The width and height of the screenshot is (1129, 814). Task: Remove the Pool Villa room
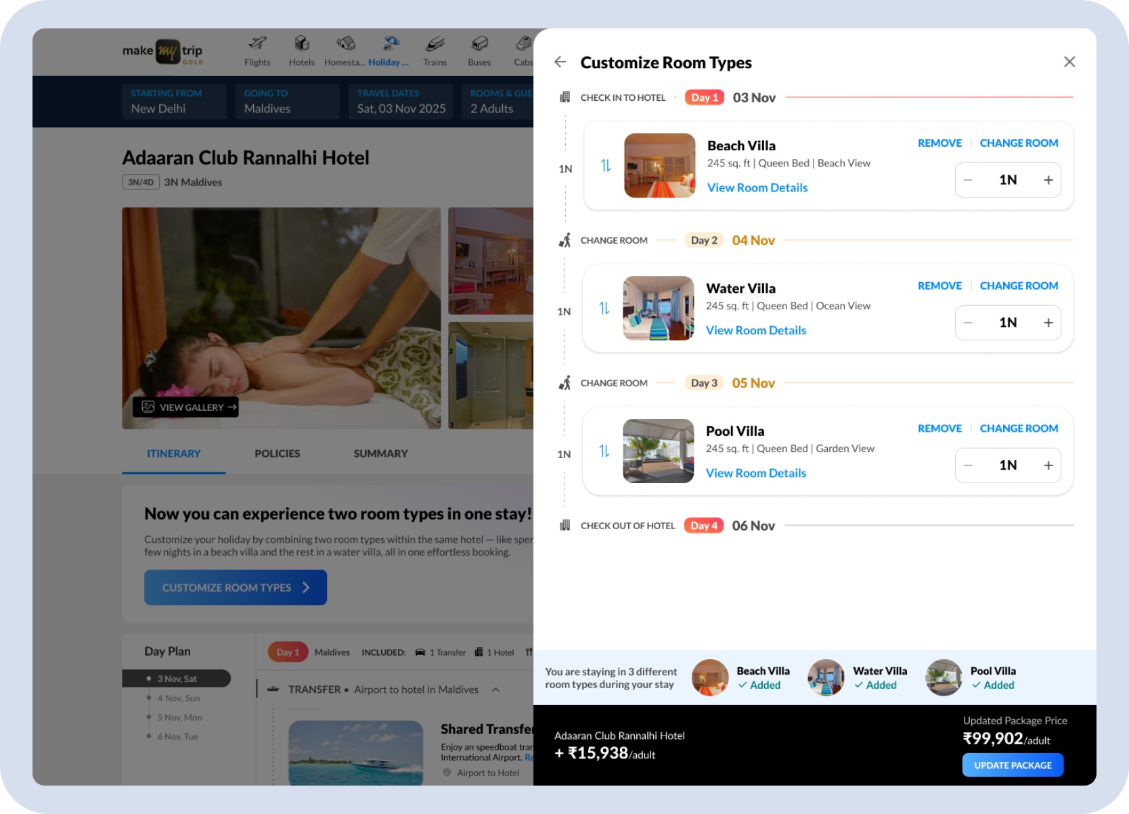click(x=939, y=429)
